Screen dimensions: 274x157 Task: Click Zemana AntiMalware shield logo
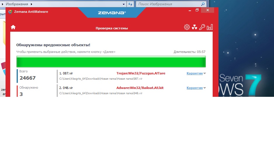(x=10, y=12)
